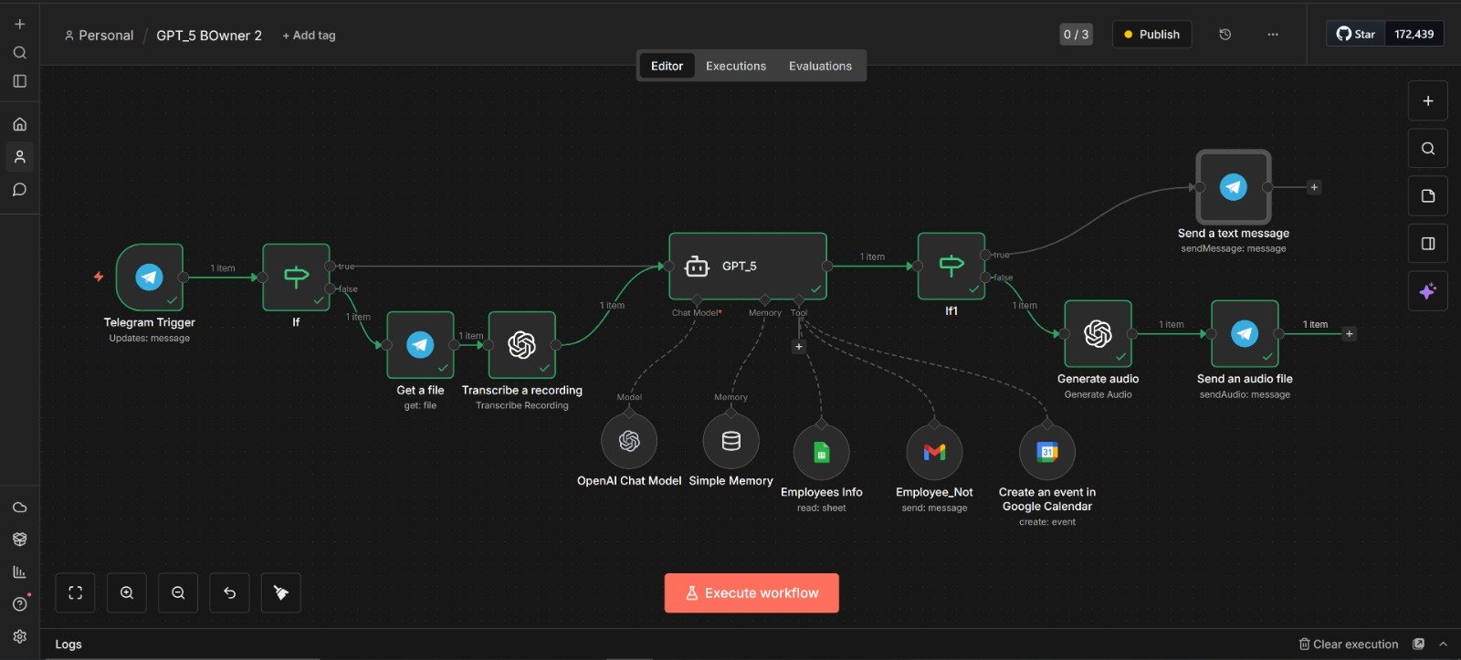
Task: Select the Employee_Not Gmail node
Action: pyautogui.click(x=933, y=453)
